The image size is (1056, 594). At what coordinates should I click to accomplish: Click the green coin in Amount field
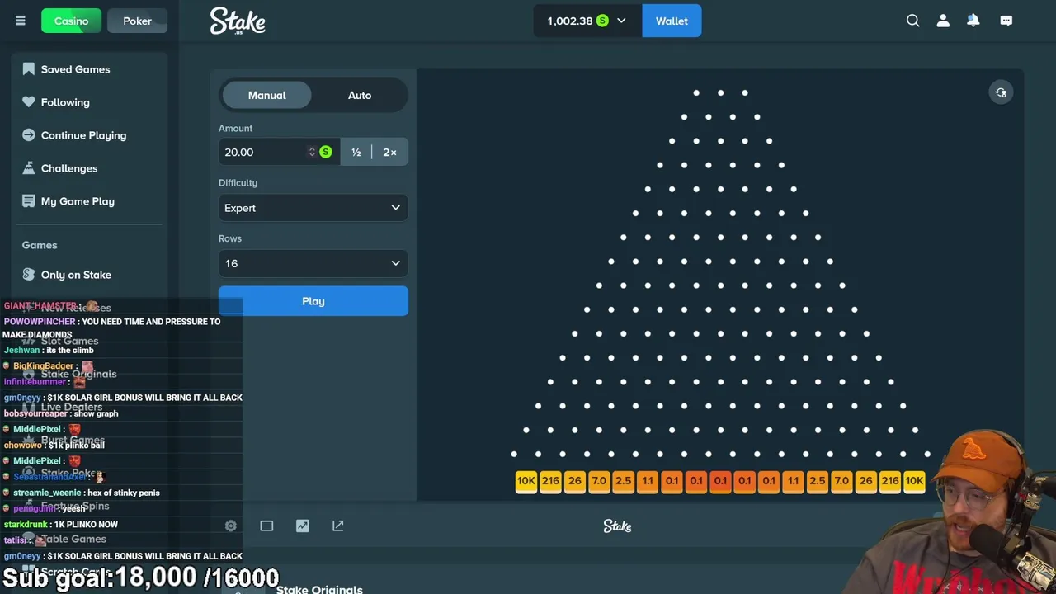[326, 152]
